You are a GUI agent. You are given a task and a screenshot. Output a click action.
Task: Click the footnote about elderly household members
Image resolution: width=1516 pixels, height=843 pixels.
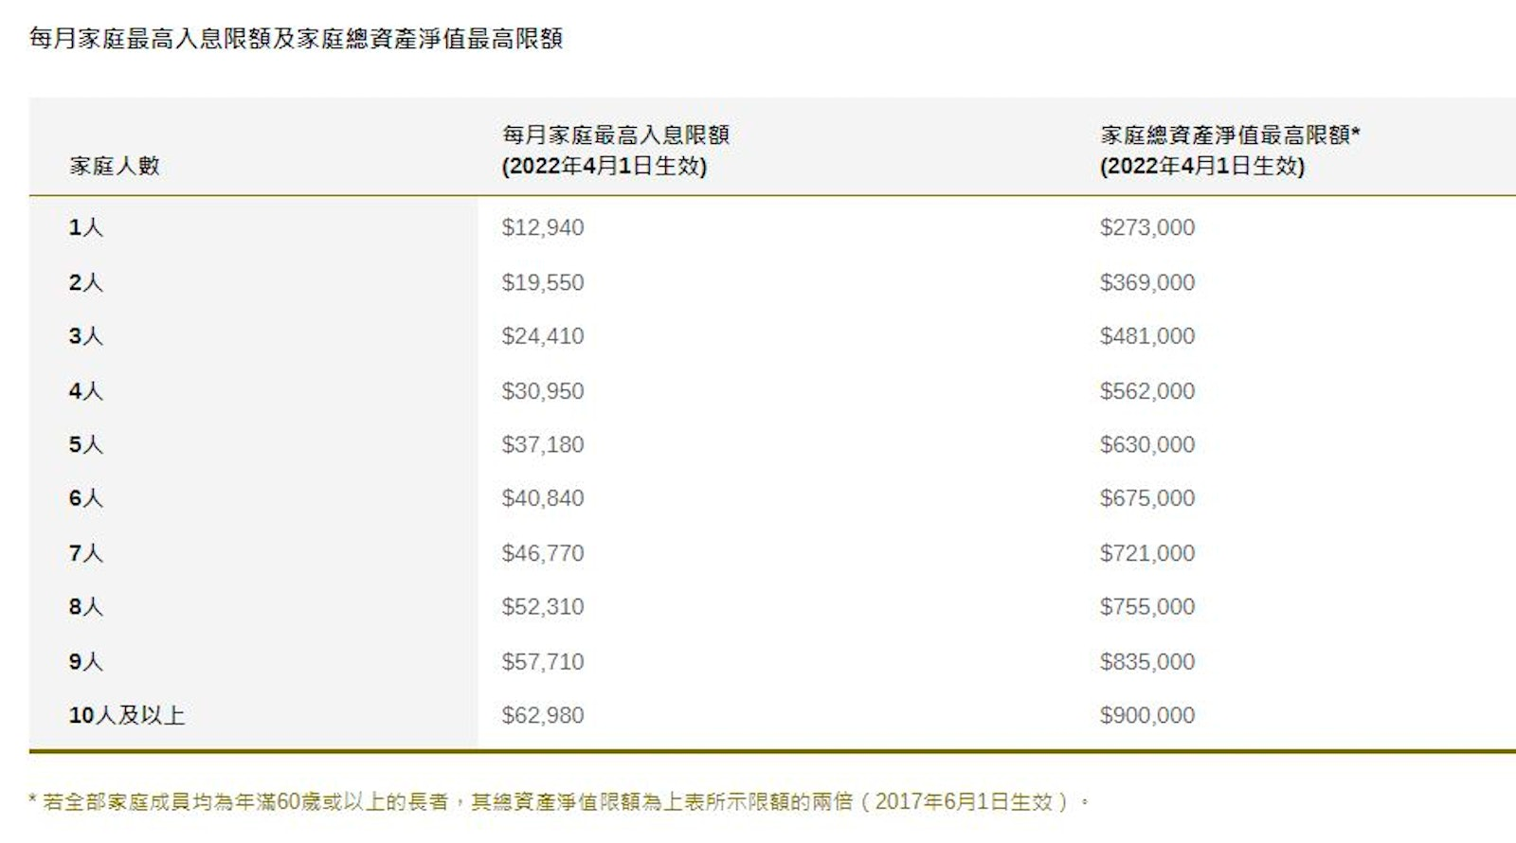tap(559, 802)
